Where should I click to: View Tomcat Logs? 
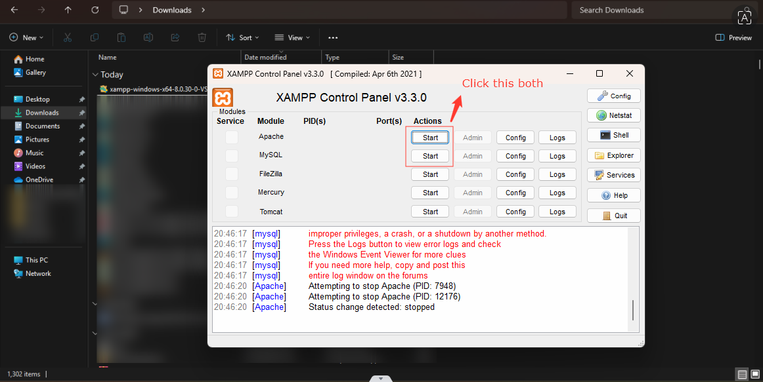click(557, 212)
